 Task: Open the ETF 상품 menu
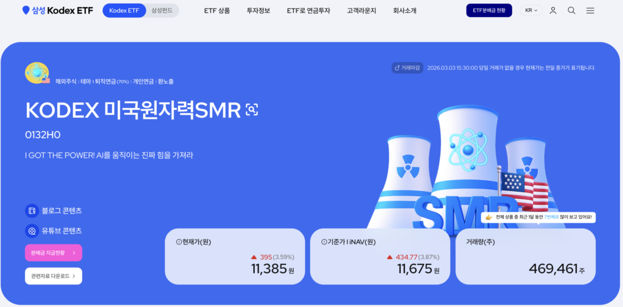tap(217, 11)
